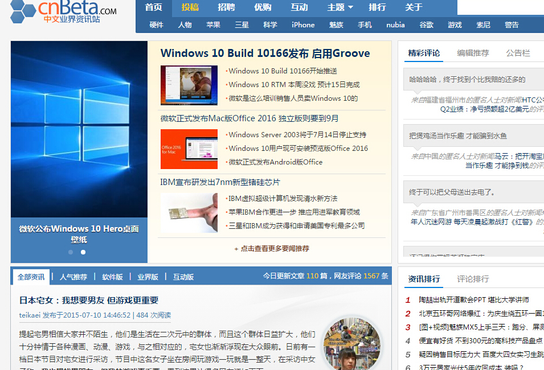
Task: Switch to the 互动版 tab
Action: (x=183, y=277)
